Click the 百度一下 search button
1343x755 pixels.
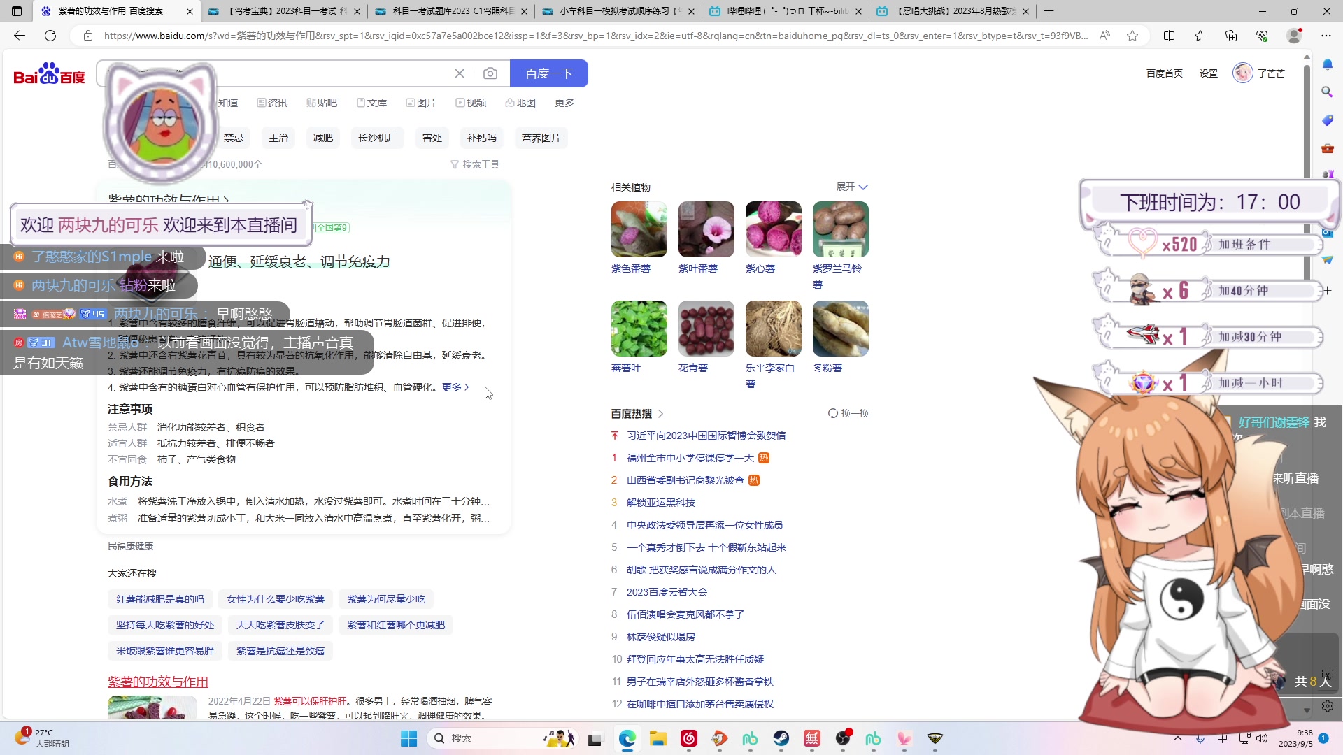click(549, 73)
